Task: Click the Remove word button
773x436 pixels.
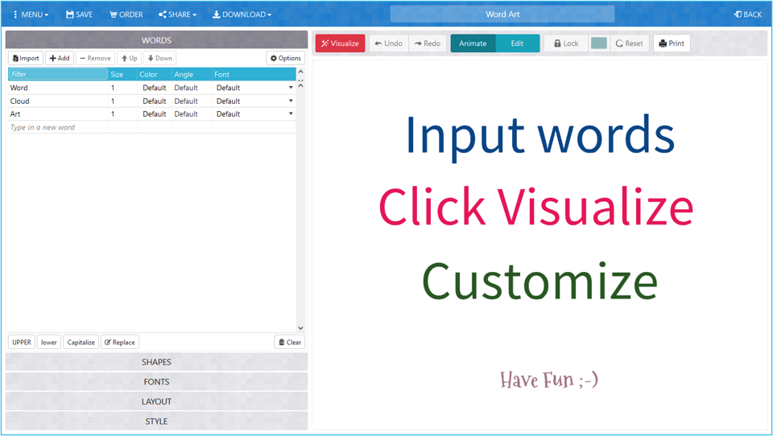Action: [x=95, y=58]
